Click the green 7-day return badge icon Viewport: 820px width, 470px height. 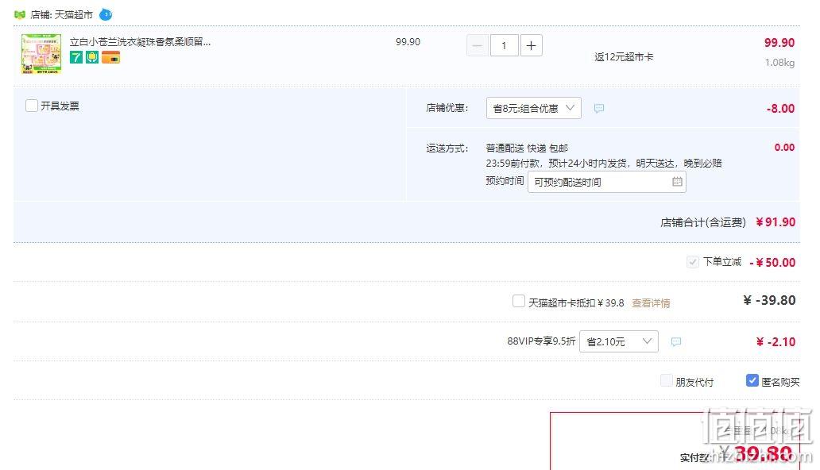click(x=76, y=57)
